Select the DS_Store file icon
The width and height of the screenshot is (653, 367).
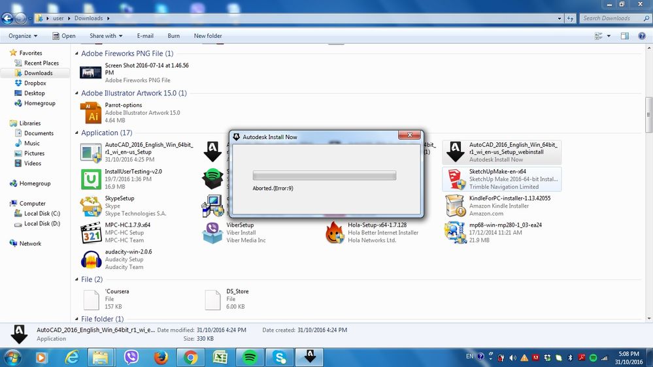[212, 300]
